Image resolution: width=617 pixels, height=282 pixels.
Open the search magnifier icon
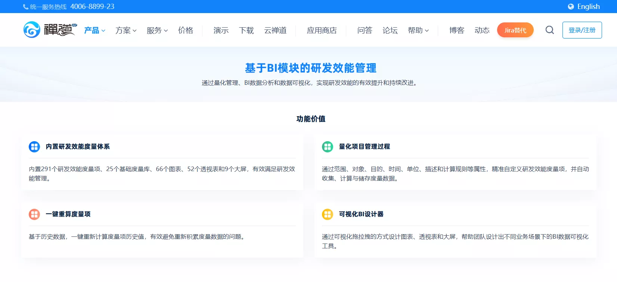point(549,30)
